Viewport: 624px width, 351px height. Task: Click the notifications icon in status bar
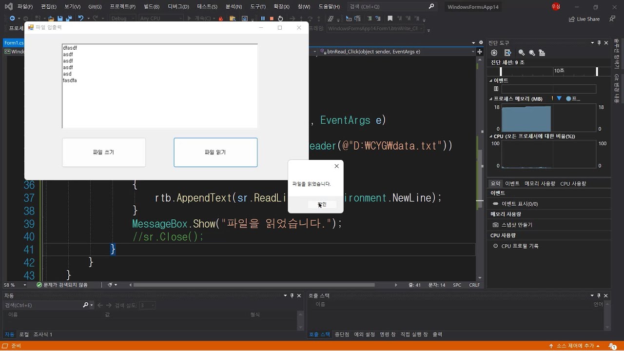[612, 346]
